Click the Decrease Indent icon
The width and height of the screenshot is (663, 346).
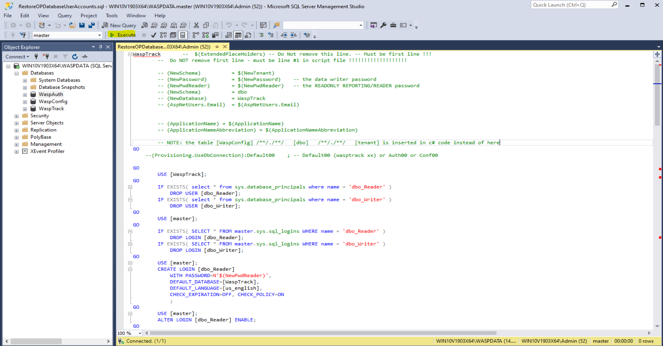[x=284, y=35]
